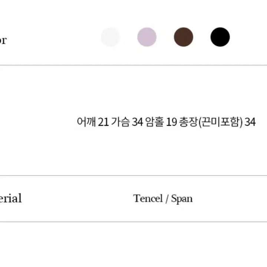Click the partially visible Color label

coord(3,40)
